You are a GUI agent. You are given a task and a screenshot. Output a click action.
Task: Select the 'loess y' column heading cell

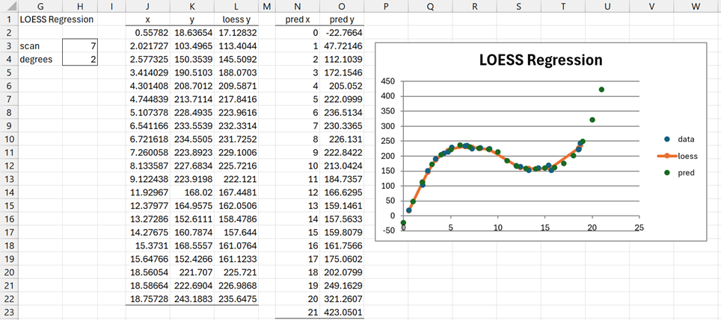(x=236, y=19)
